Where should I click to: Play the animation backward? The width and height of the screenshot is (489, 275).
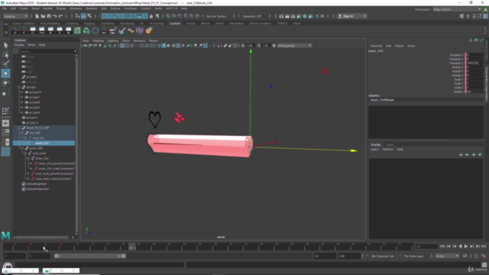click(460, 246)
